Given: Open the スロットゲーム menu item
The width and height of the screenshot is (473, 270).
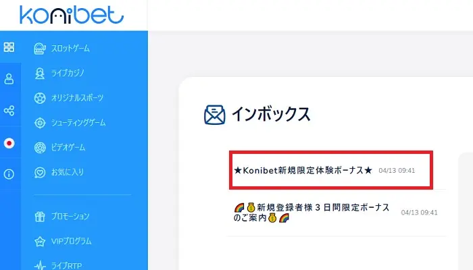Looking at the screenshot, I should (x=70, y=49).
